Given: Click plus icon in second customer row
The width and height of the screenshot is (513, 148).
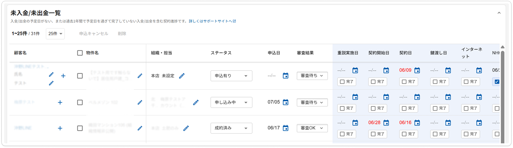Looking at the screenshot, I should click(60, 103).
